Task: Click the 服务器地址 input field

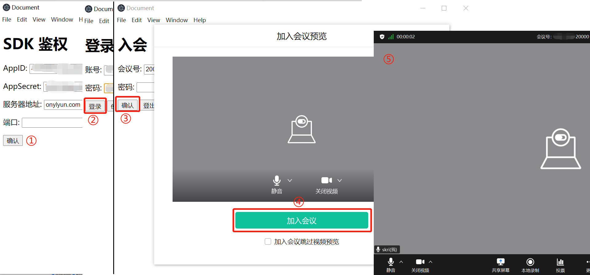Action: 63,105
